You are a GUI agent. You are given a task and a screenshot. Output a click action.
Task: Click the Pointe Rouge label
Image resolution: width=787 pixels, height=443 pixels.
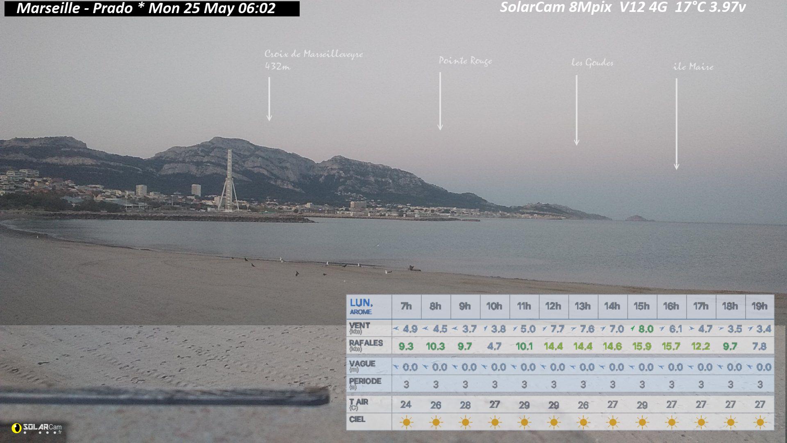[x=465, y=61]
